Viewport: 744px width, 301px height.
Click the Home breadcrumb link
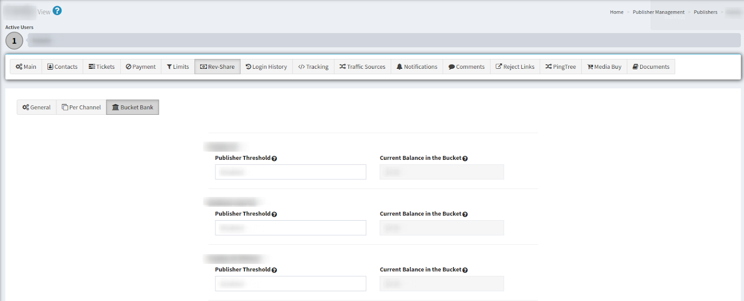[617, 12]
